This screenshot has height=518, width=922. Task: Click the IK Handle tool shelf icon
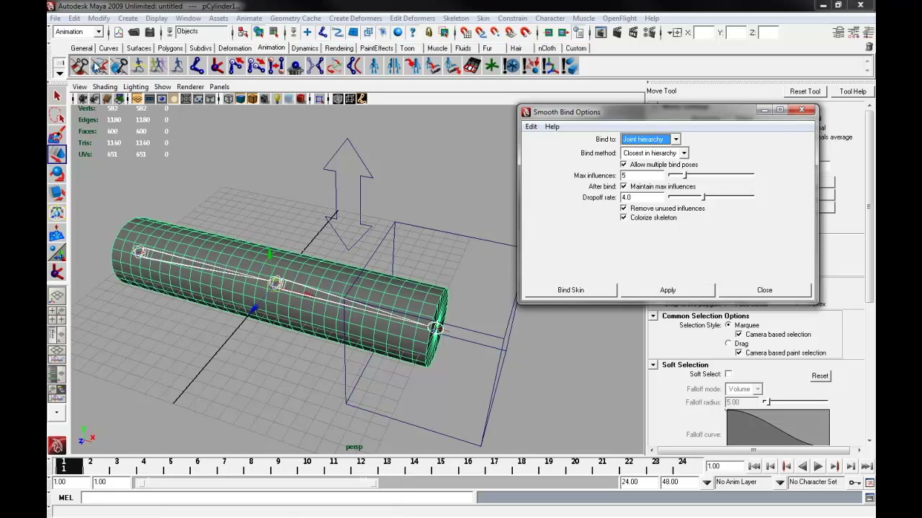click(217, 66)
